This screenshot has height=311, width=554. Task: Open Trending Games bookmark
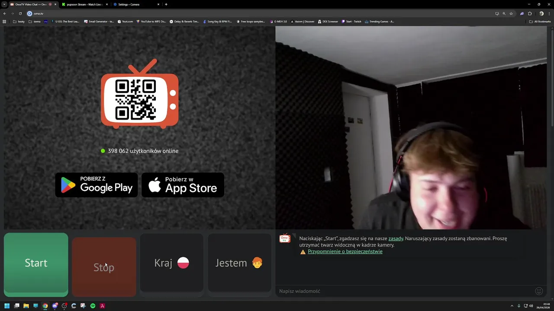(380, 22)
